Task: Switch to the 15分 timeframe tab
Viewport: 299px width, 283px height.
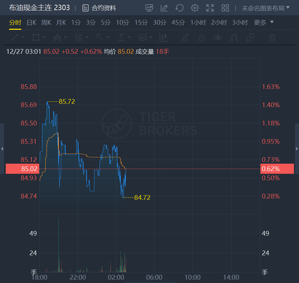Action: tap(141, 23)
